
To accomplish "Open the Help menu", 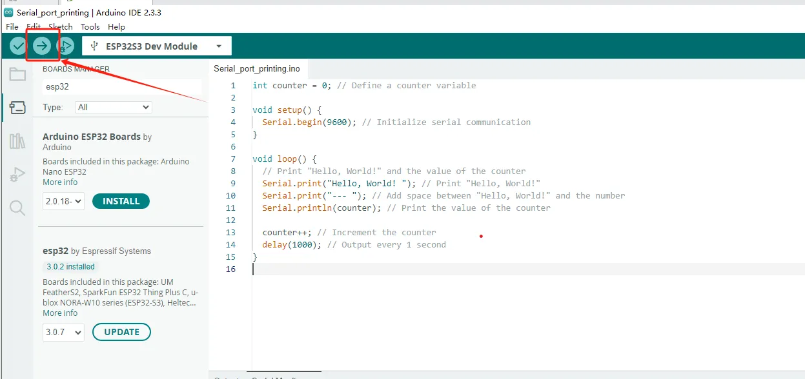I will pos(117,26).
